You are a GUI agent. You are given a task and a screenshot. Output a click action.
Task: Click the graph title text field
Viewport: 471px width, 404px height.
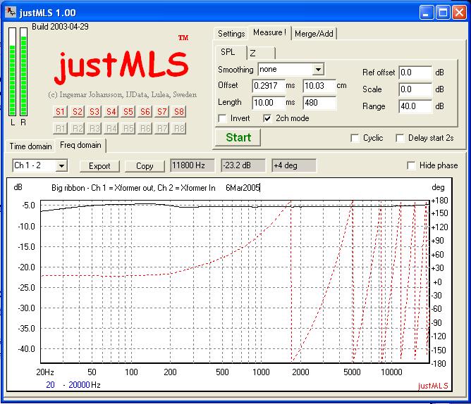coord(156,188)
